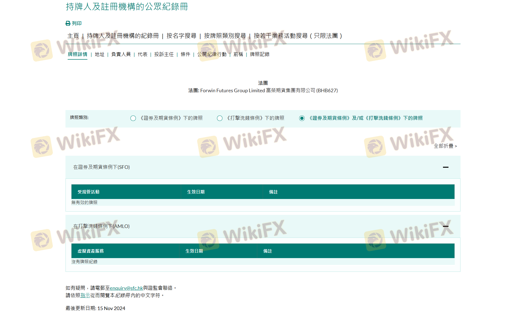Click the 指示 instructions link

(x=85, y=296)
